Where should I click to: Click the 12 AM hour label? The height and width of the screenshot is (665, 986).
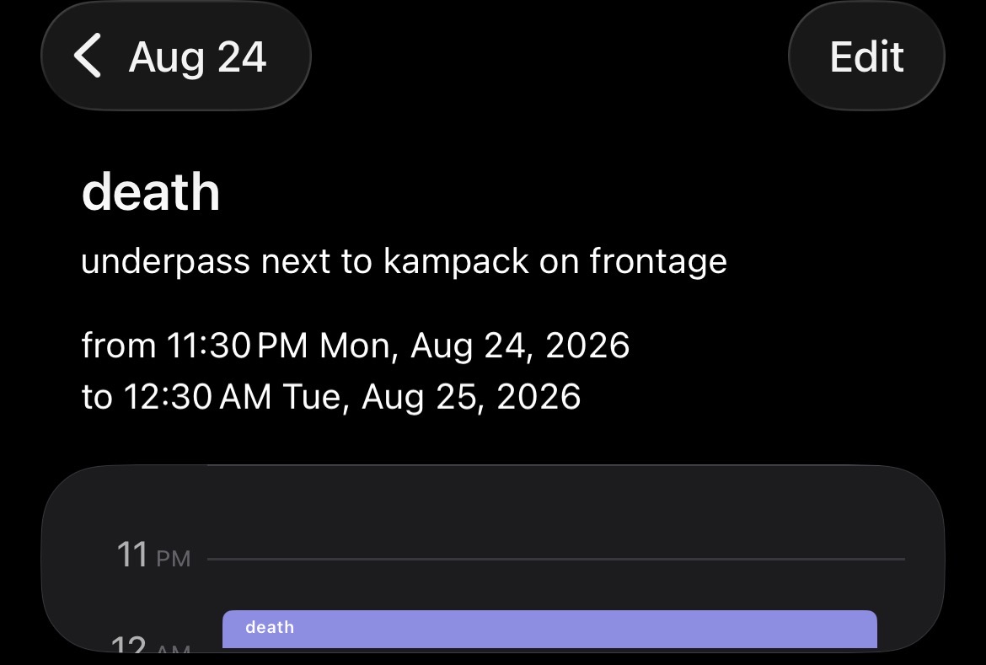(x=151, y=644)
